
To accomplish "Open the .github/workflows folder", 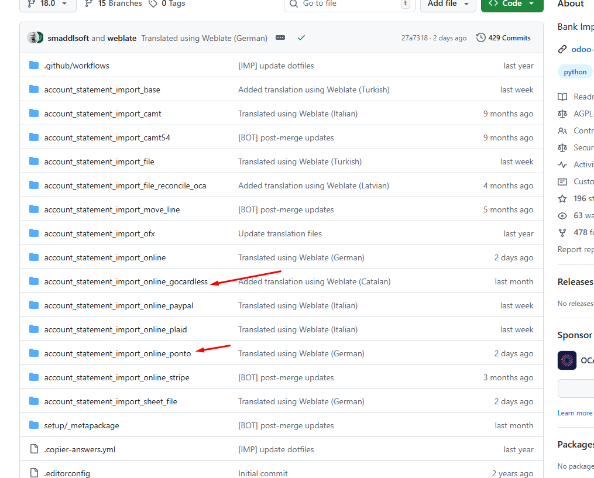I will pos(77,66).
